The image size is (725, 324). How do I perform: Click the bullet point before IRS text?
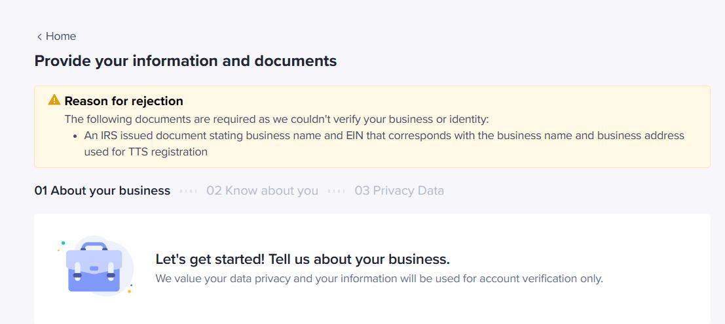tap(76, 137)
